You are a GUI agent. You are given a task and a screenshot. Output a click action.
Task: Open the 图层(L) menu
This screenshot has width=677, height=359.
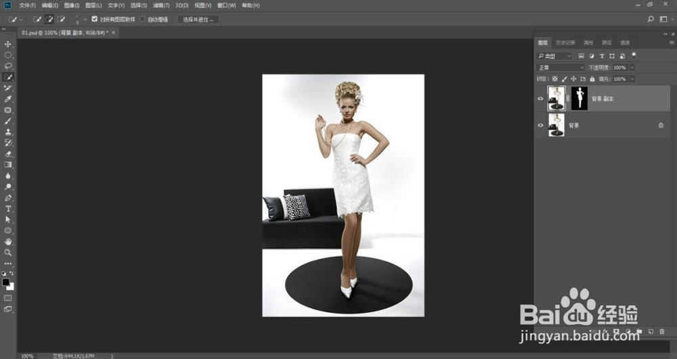93,5
